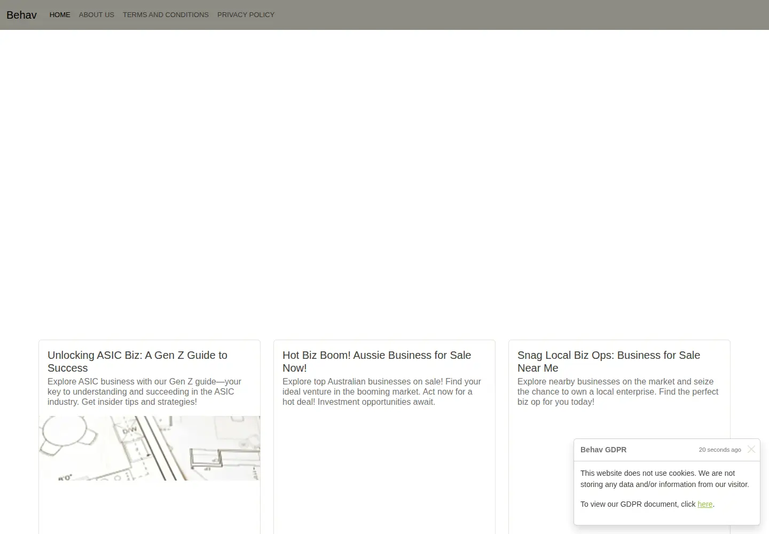Open the Behav brand logo link
This screenshot has height=534, width=769.
tap(21, 15)
